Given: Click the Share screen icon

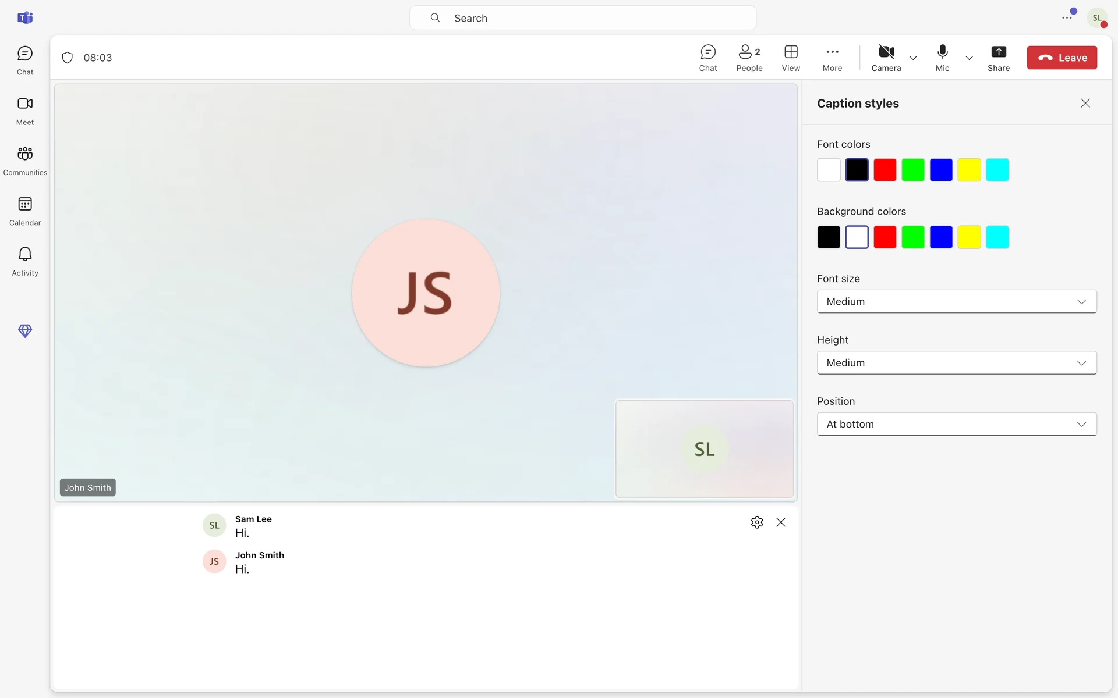Looking at the screenshot, I should pos(998,58).
